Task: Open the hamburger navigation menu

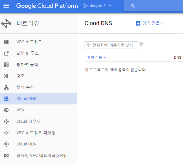Action: [x=6, y=6]
